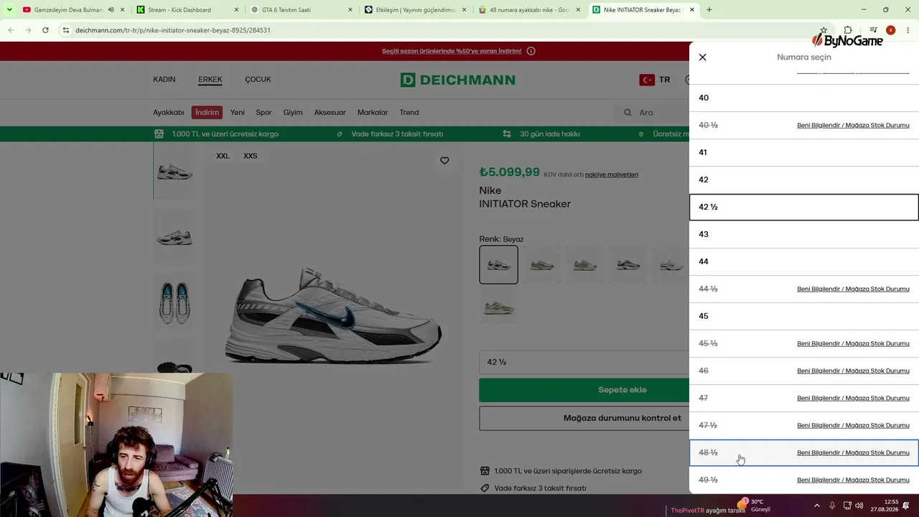Open Beni Bilgilendir link for size 49 ½
This screenshot has height=517, width=919.
tap(853, 480)
